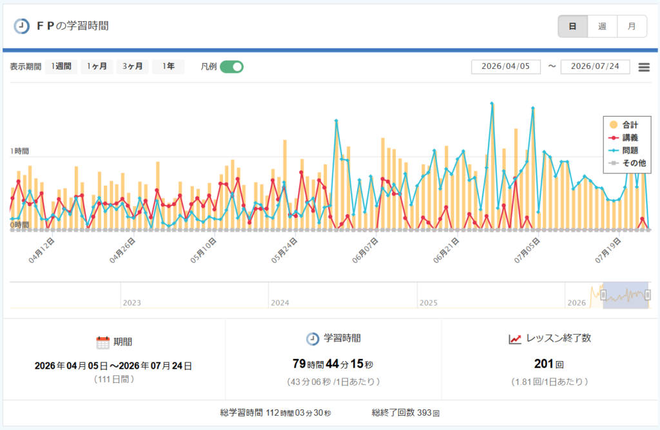This screenshot has height=430, width=660.
Task: Choose the 3ヶ月 display period
Action: (133, 66)
